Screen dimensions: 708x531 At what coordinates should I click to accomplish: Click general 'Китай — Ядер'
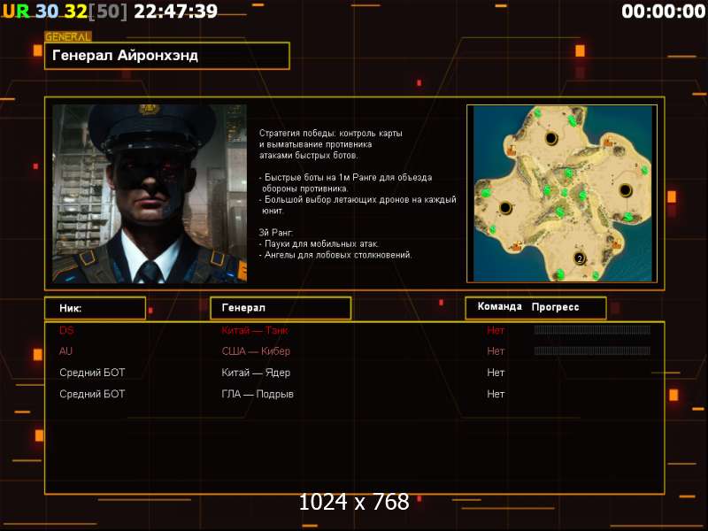click(256, 373)
